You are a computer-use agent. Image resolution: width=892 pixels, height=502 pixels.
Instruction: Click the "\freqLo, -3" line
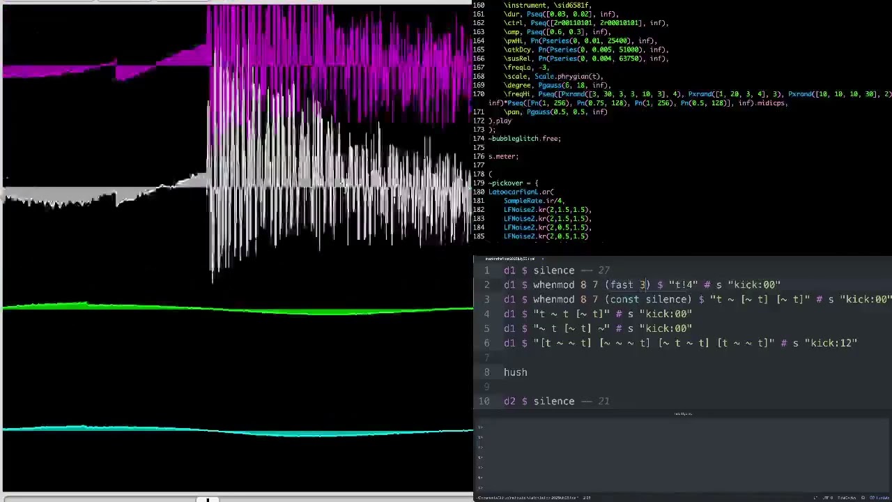pyautogui.click(x=526, y=68)
